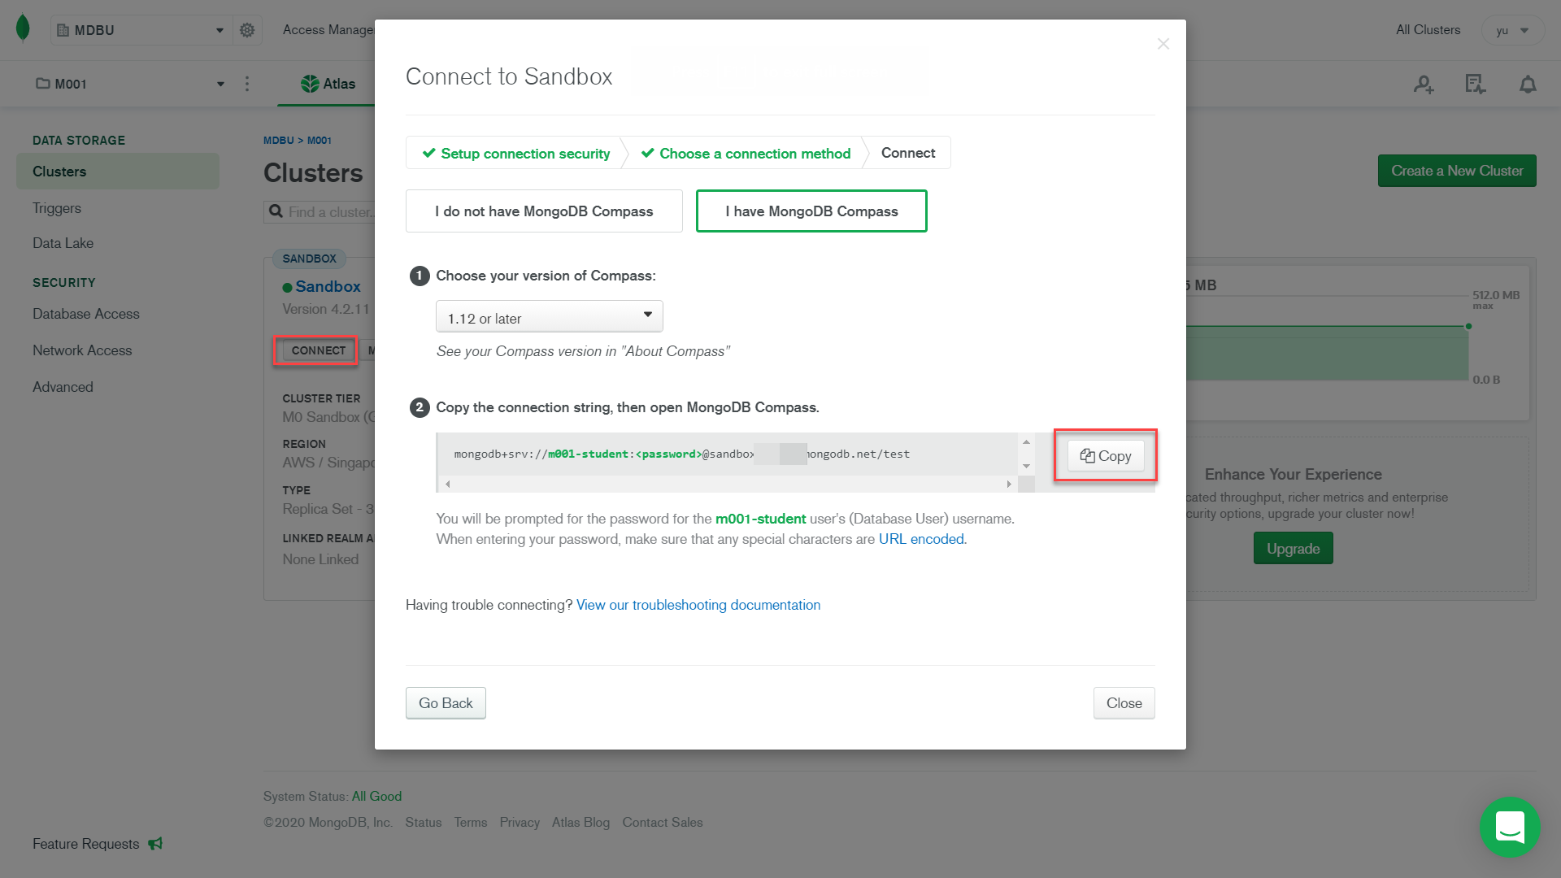Click the invite user icon

[x=1424, y=84]
